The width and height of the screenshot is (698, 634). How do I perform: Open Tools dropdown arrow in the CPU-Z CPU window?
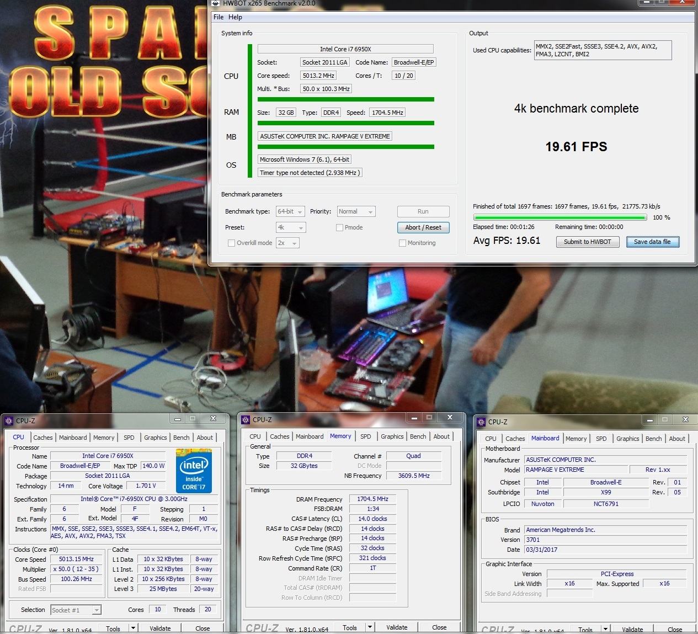coord(133,628)
